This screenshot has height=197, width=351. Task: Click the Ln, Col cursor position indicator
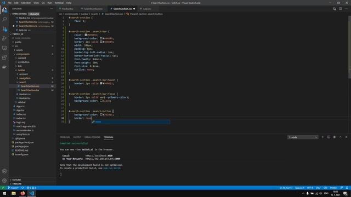(x=286, y=188)
